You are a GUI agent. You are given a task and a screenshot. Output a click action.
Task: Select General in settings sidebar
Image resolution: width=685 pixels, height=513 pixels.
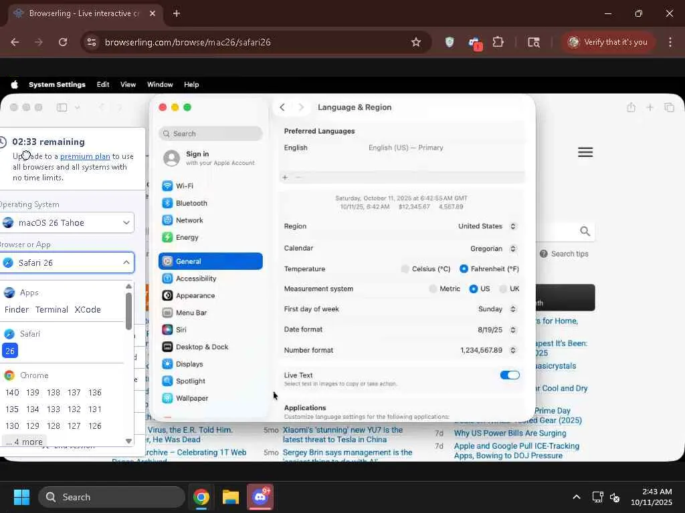point(210,261)
